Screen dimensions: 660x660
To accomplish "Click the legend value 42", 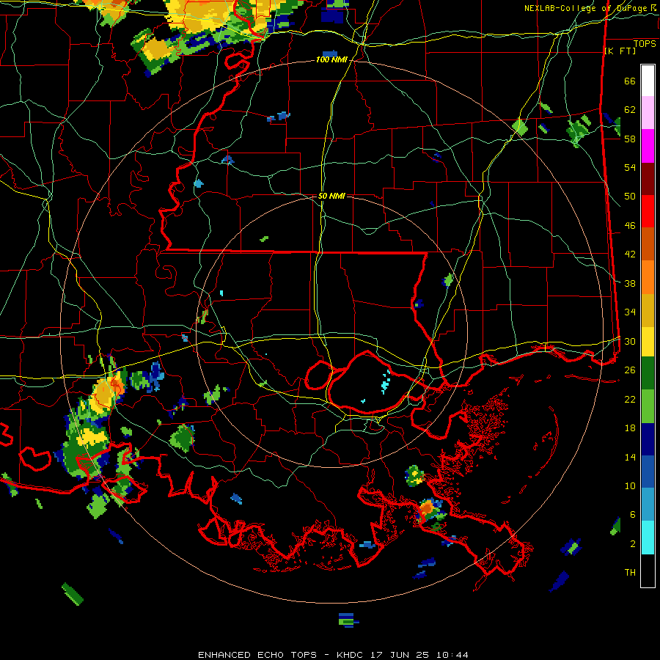I will pos(630,254).
